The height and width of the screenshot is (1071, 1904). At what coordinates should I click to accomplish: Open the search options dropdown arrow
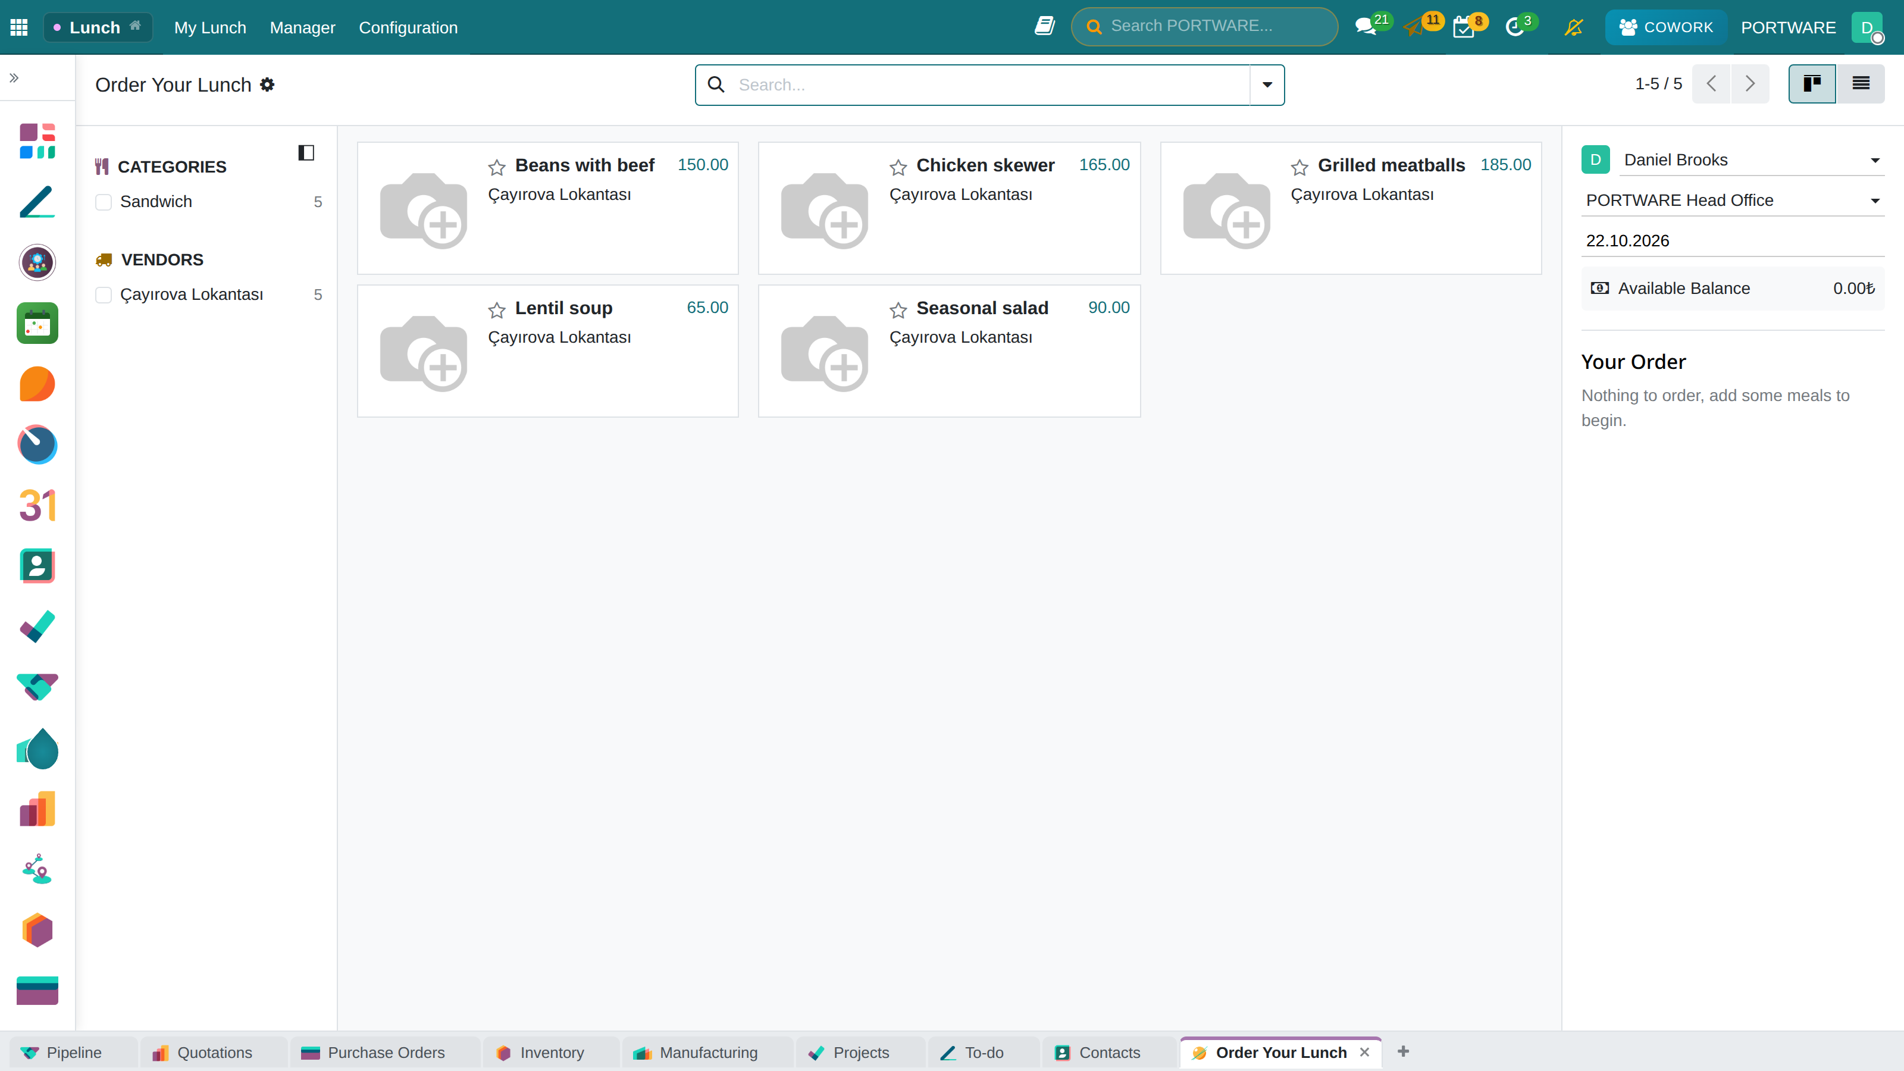coord(1267,84)
